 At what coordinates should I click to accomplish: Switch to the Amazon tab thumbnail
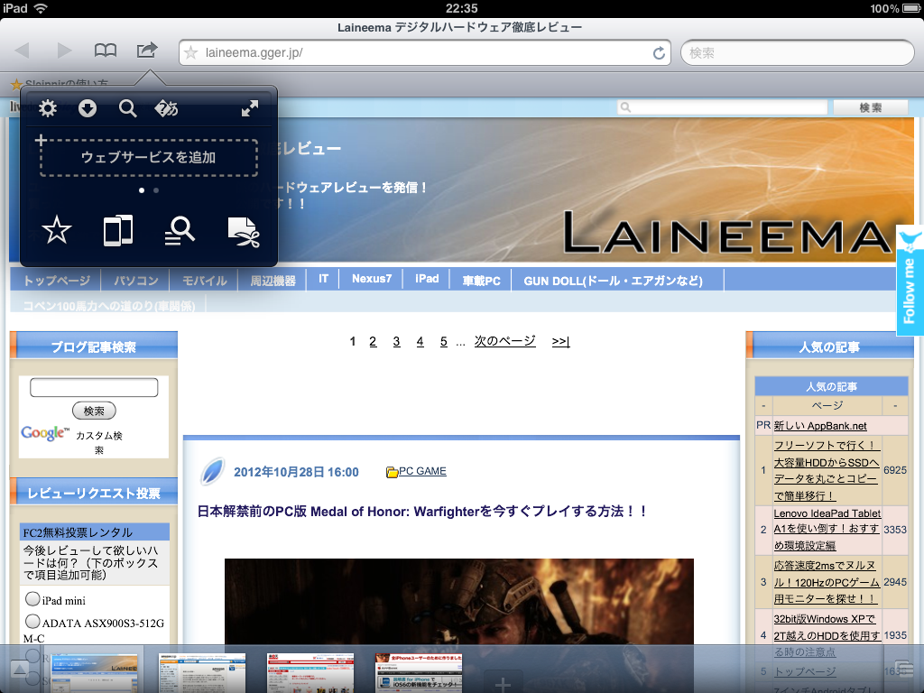(x=202, y=673)
